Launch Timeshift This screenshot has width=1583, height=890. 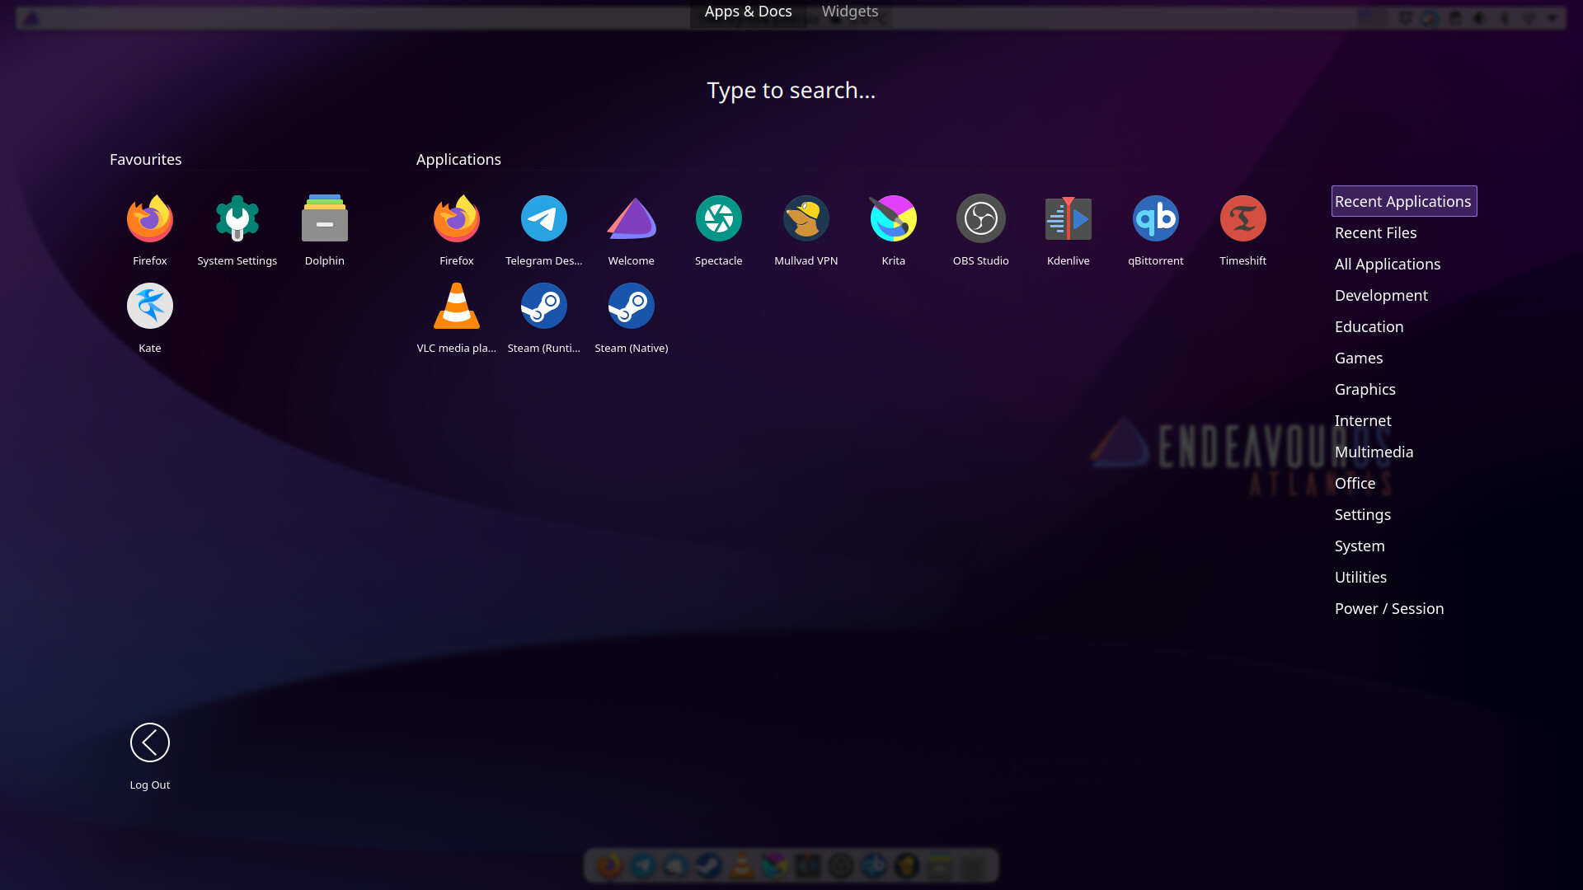click(x=1242, y=230)
